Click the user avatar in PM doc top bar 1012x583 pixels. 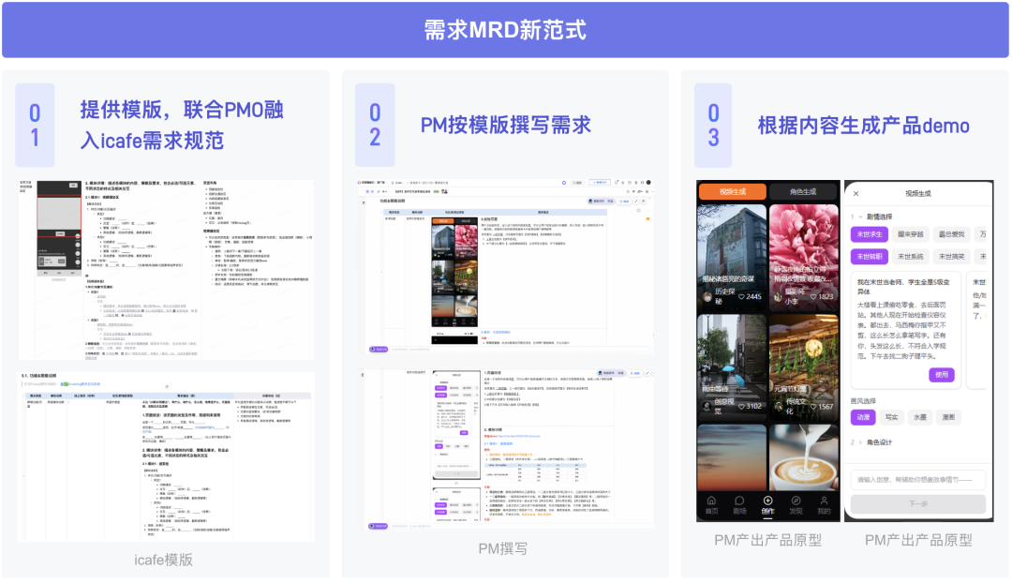coord(648,182)
